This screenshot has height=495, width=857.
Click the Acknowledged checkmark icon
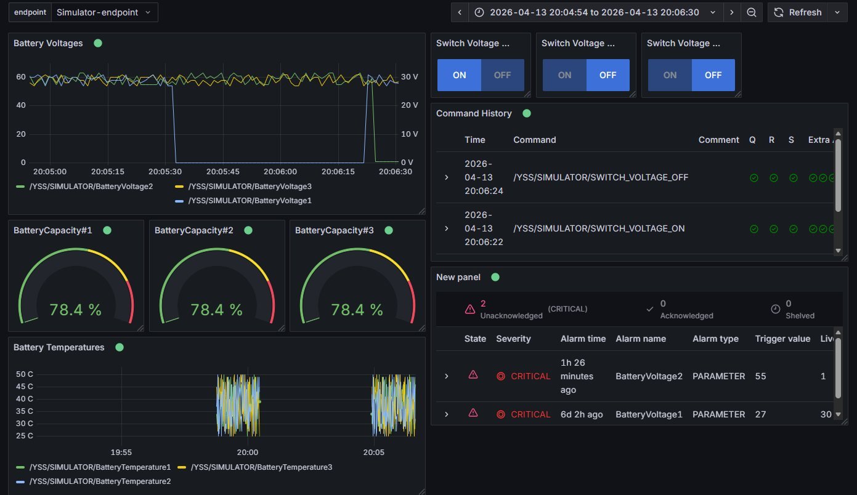point(649,309)
